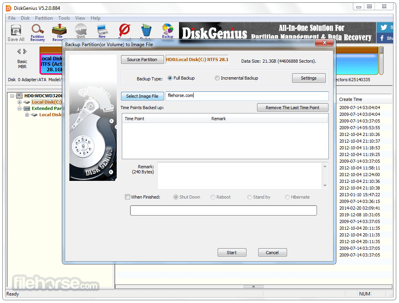This screenshot has height=303, width=399.
Task: Click the HD0 hard disk icon in tree
Action: point(19,96)
